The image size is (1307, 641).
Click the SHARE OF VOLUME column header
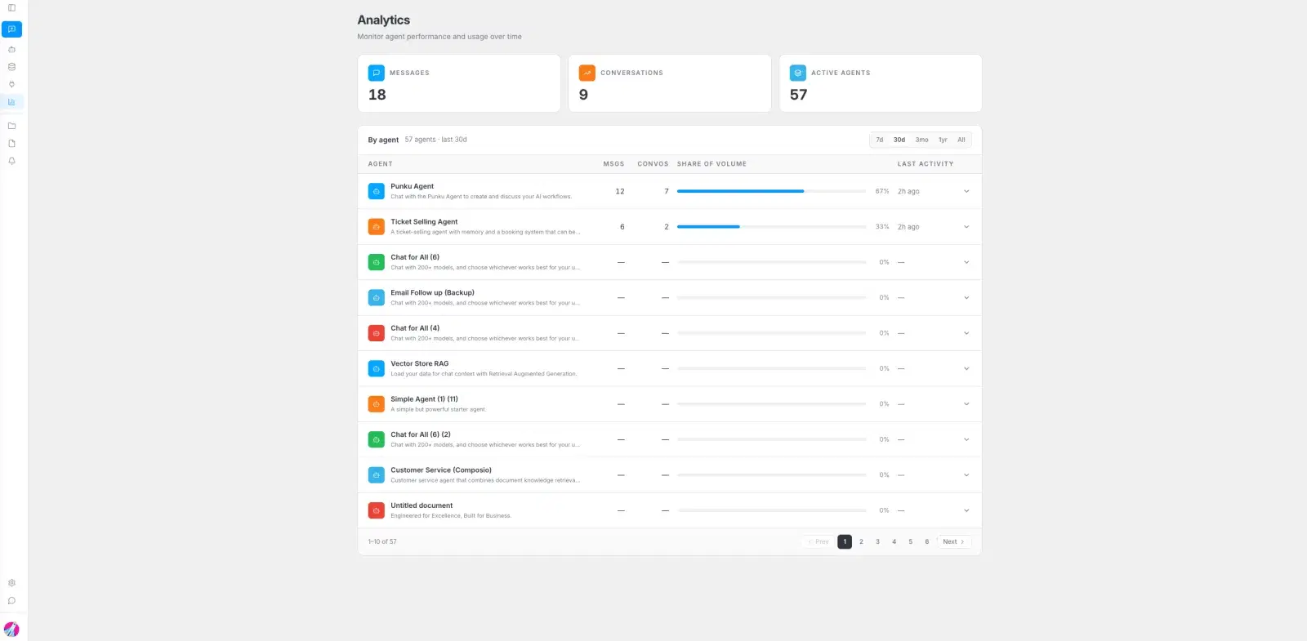click(711, 164)
